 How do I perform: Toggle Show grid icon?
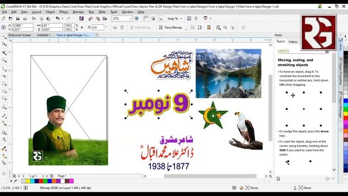click(153, 19)
